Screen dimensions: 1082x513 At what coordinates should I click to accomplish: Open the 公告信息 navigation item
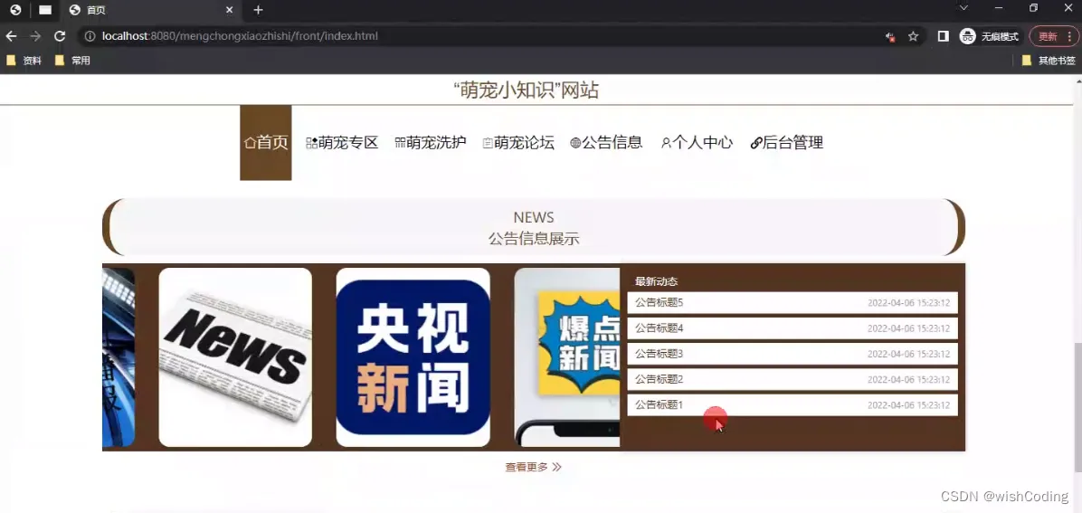click(606, 143)
